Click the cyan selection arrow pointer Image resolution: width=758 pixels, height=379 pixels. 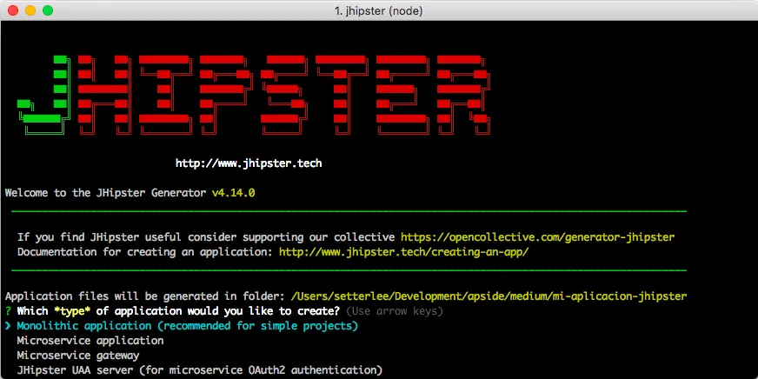coord(8,326)
